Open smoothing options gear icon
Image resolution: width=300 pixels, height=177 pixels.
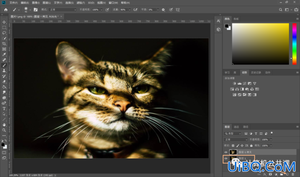point(163,9)
